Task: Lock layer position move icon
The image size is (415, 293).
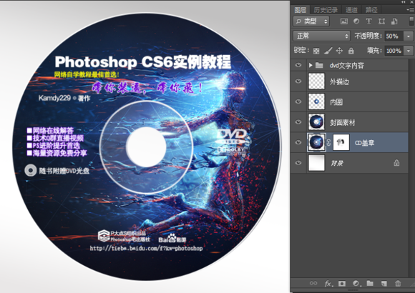Action: point(339,51)
